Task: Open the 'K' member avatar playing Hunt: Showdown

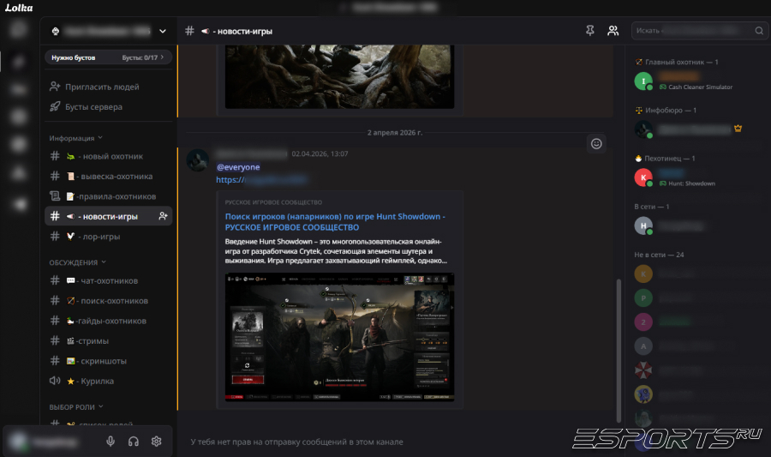Action: (x=643, y=177)
